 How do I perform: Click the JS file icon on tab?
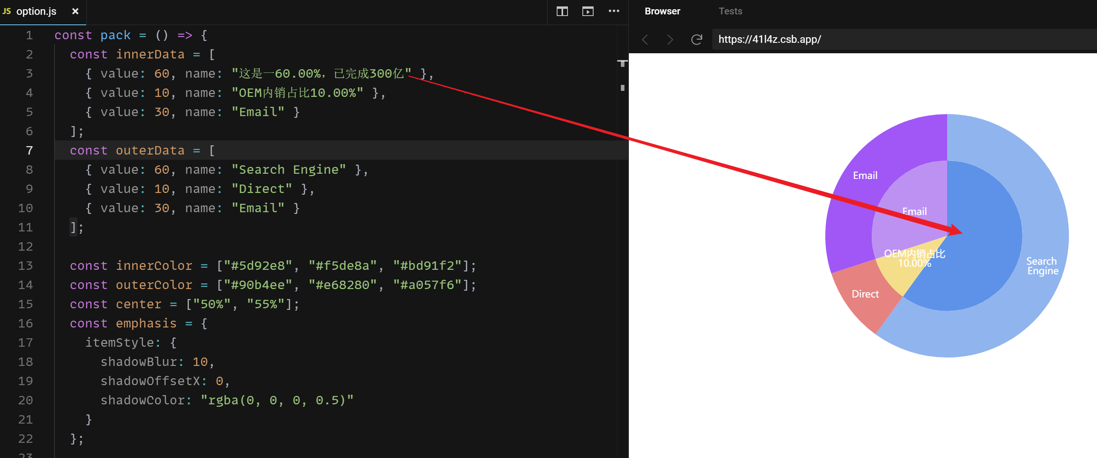(x=7, y=12)
